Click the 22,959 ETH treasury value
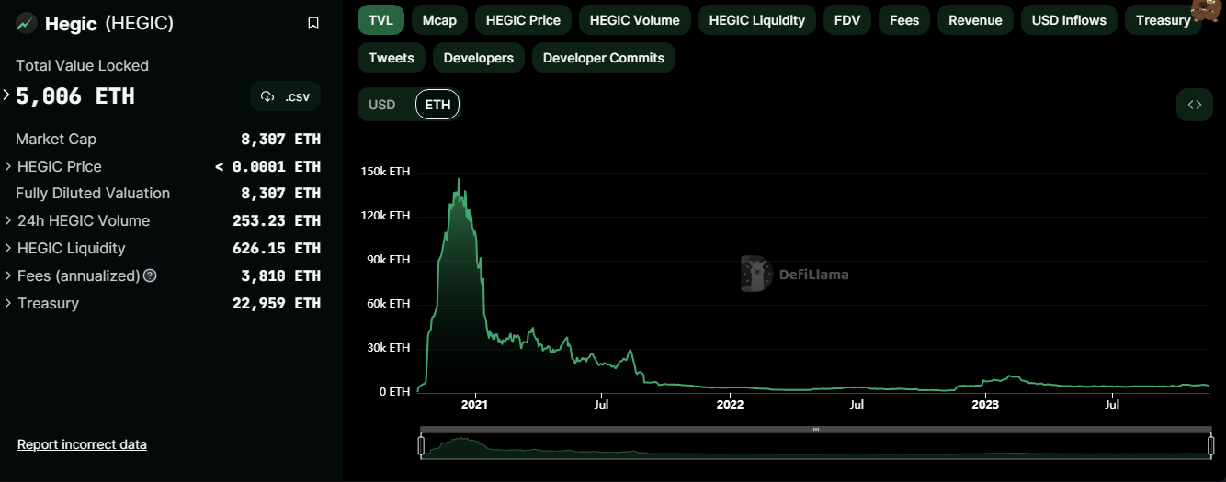 (x=277, y=303)
